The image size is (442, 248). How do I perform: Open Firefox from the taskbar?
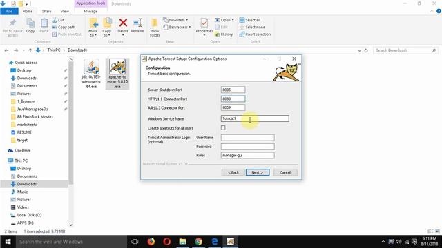pyautogui.click(x=151, y=242)
